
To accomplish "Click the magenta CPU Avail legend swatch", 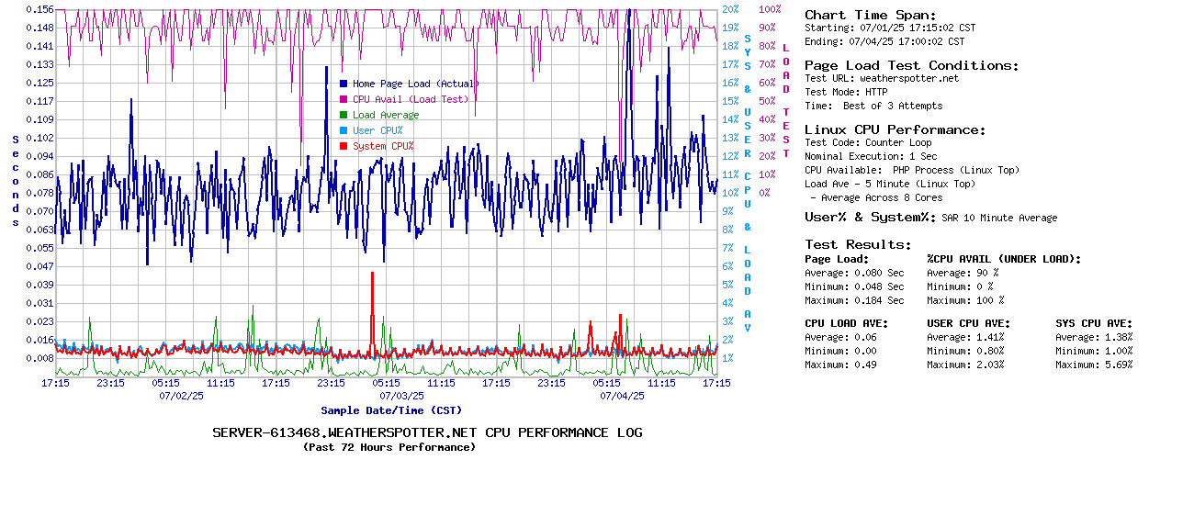I will (x=344, y=99).
